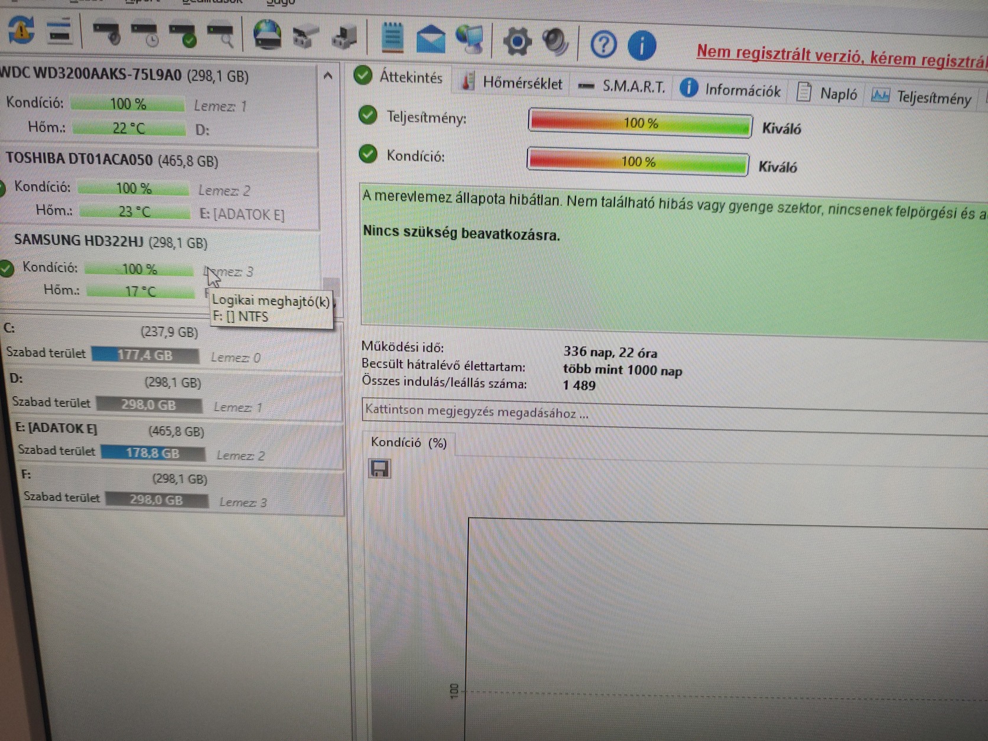
Task: Click the E: free space bar 178,8 GB
Action: pos(152,453)
